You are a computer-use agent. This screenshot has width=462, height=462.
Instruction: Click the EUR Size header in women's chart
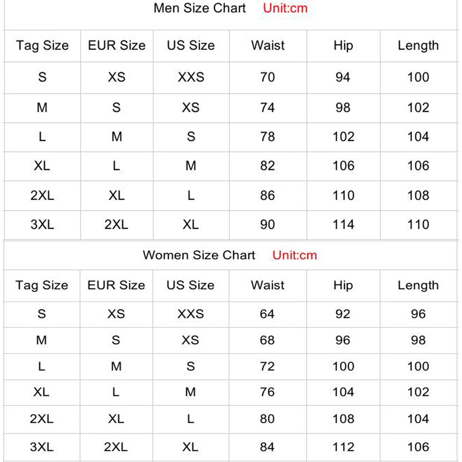[116, 285]
